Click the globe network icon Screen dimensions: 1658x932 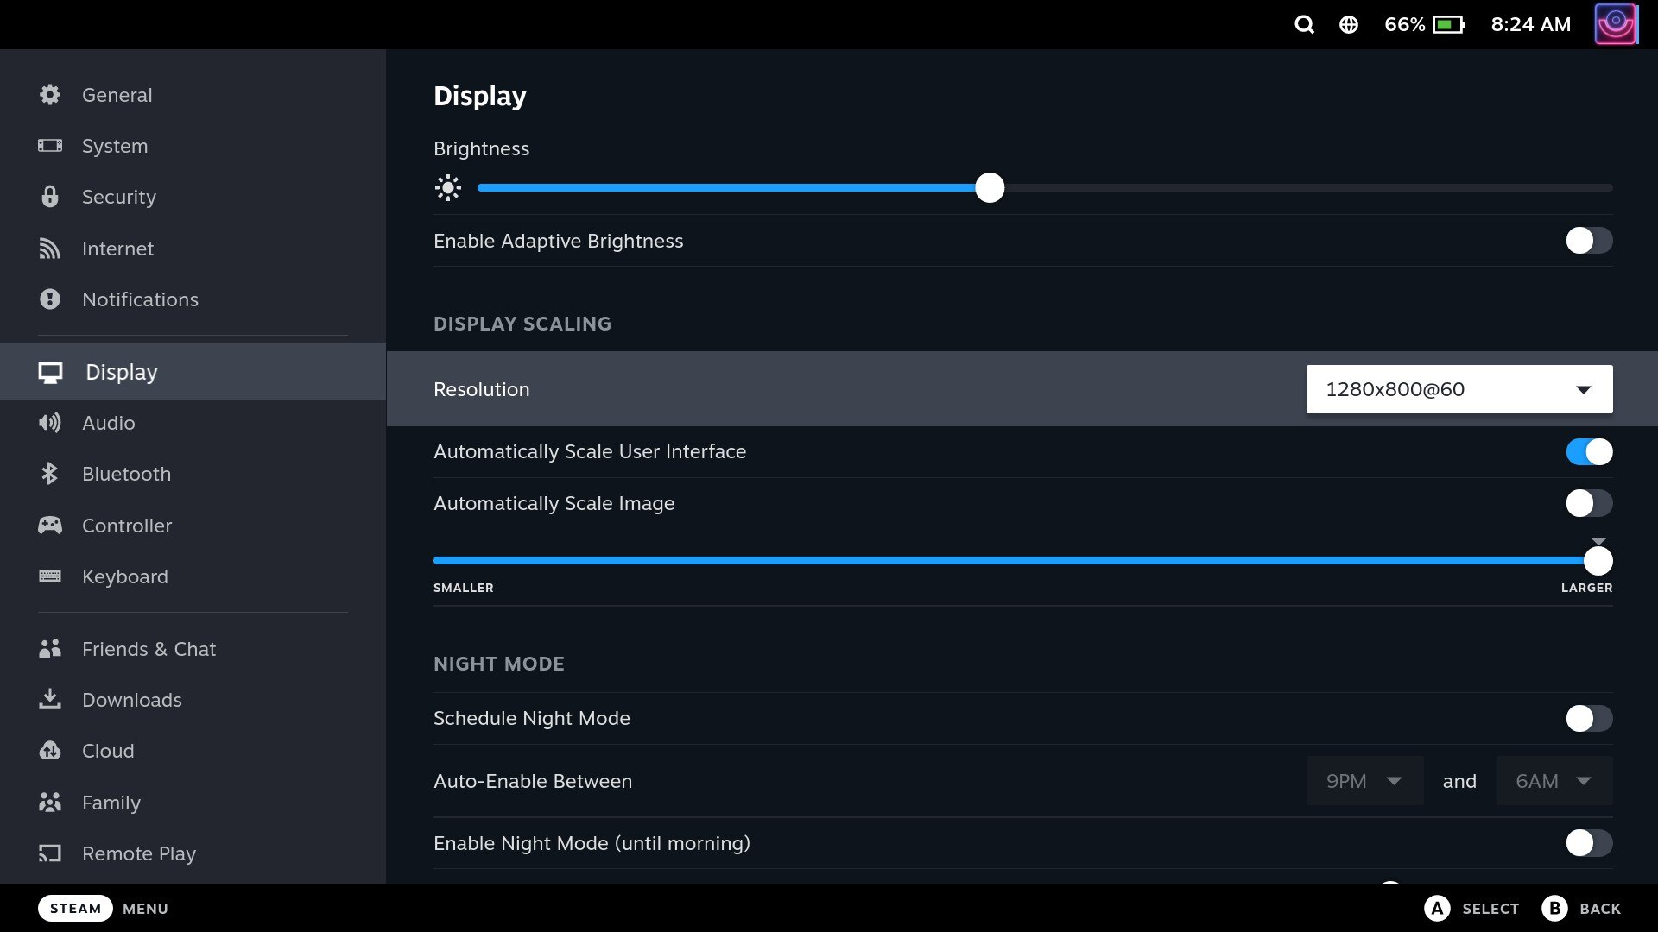[1348, 24]
